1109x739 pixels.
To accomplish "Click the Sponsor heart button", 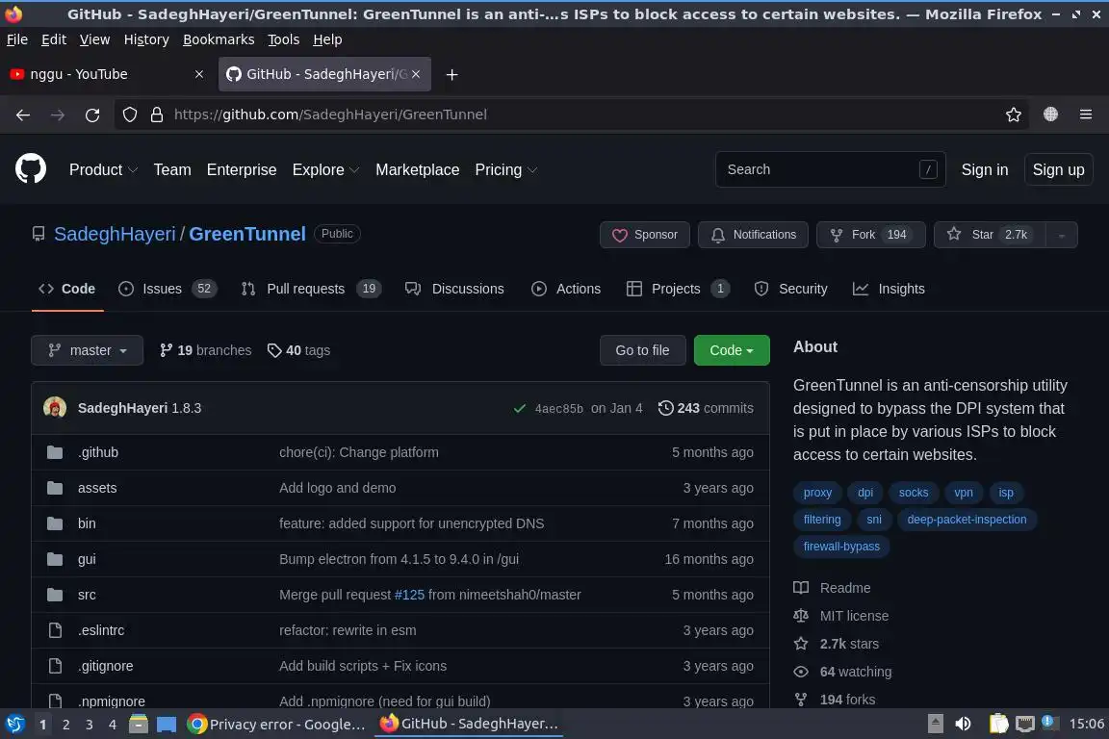I will click(x=644, y=235).
